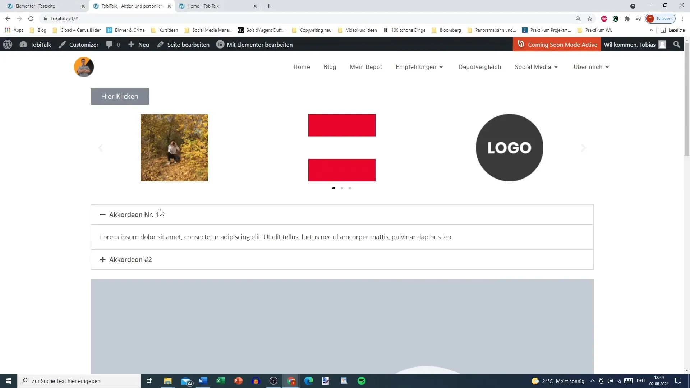Open Word from taskbar

tap(203, 381)
